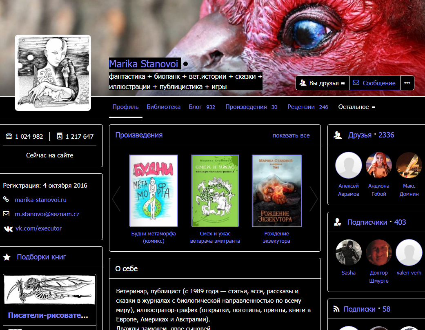This screenshot has height=330, width=425.
Task: Click the Алексей Аврамов name link
Action: pyautogui.click(x=349, y=190)
